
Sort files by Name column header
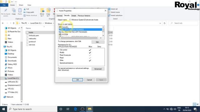[x=28, y=28]
